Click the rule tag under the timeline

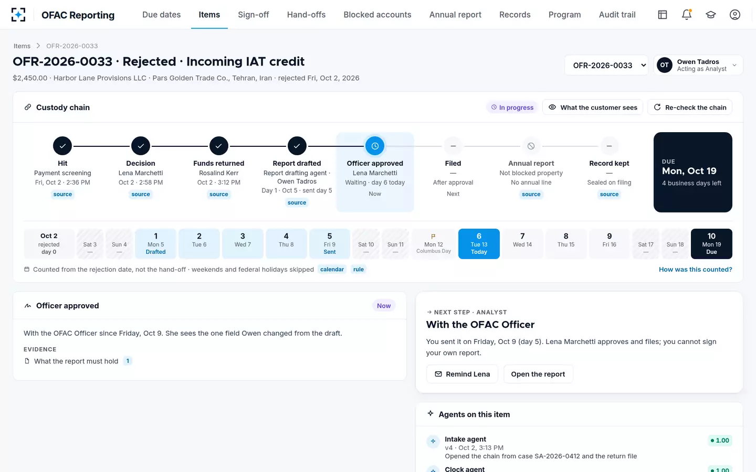tap(359, 270)
